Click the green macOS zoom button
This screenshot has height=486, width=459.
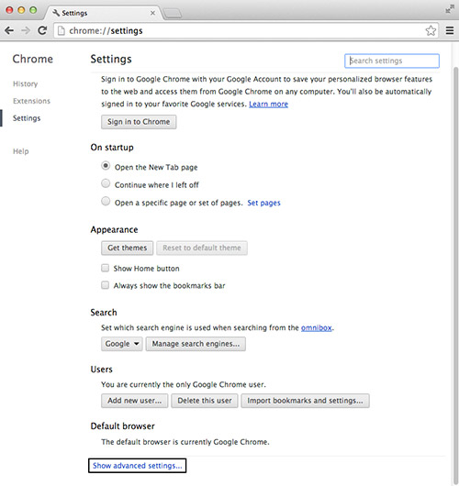33,10
